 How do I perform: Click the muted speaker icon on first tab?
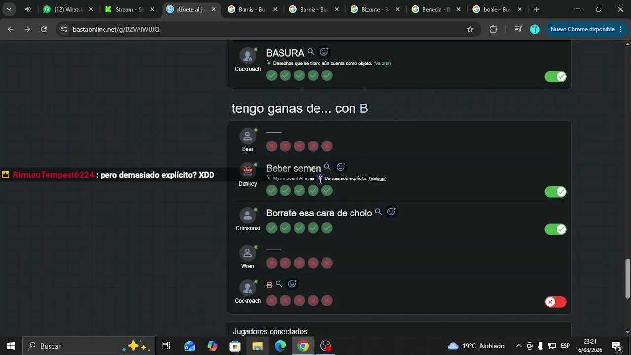(x=28, y=9)
